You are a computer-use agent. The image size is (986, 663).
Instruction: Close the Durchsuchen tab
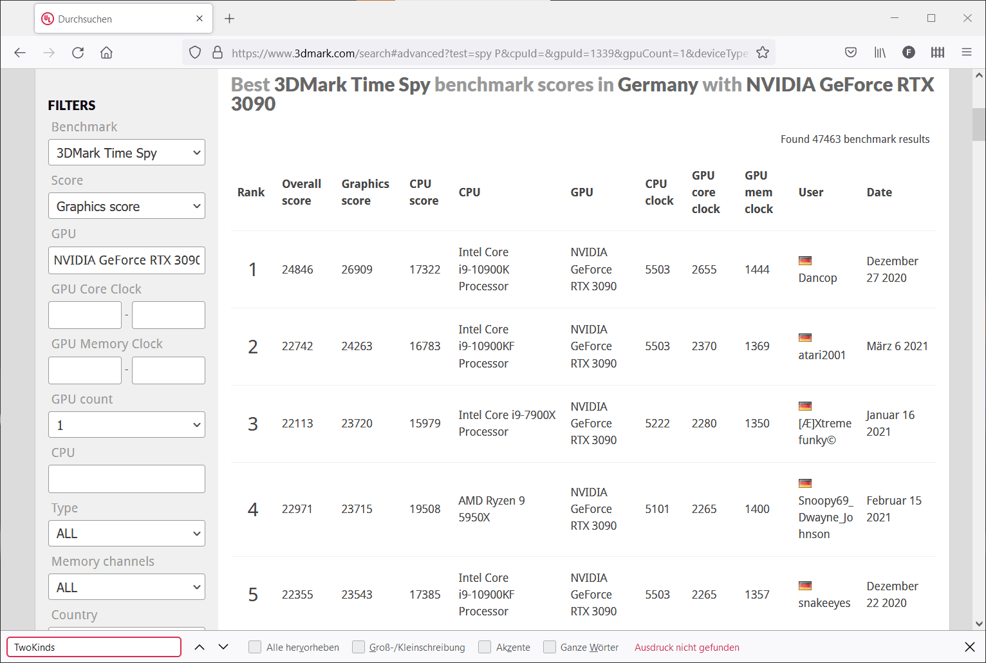click(200, 19)
